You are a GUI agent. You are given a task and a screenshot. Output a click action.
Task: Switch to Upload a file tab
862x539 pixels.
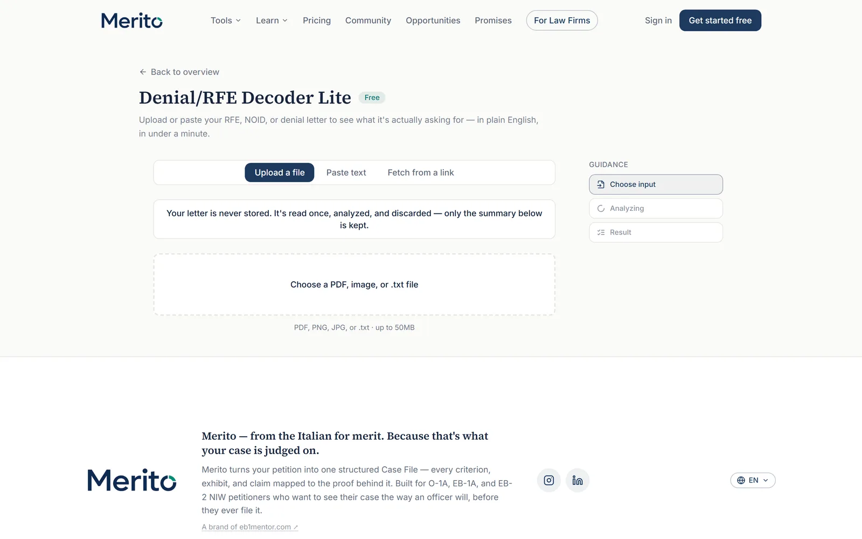click(280, 172)
